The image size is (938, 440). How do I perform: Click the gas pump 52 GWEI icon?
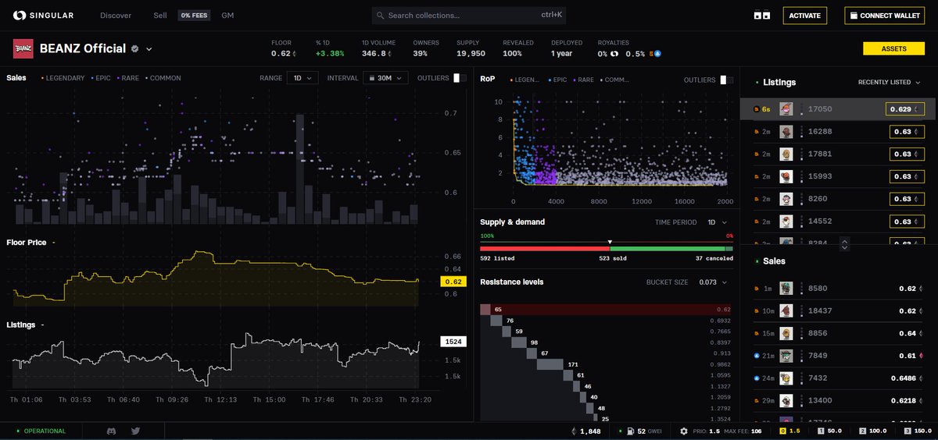point(631,431)
